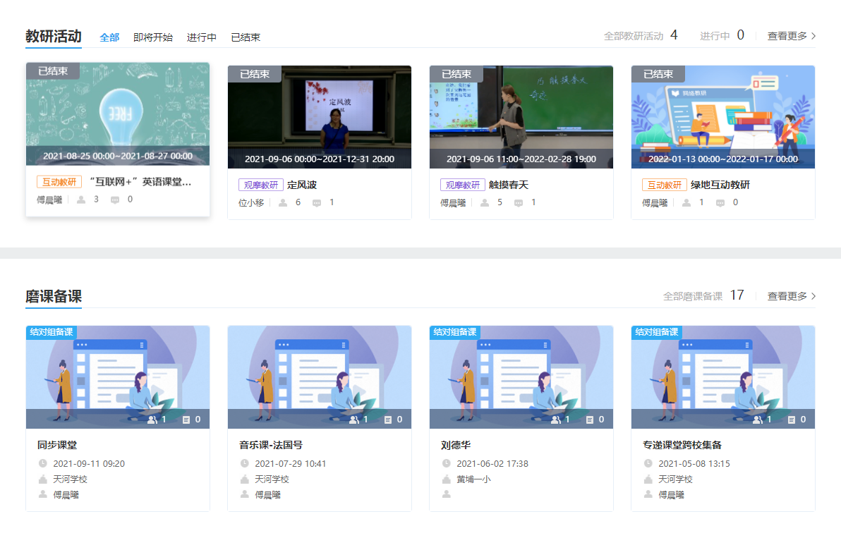Viewport: 841px width, 538px height.
Task: Click document count icon on 专递课堂跨校集备 thumbnail
Action: [x=791, y=420]
